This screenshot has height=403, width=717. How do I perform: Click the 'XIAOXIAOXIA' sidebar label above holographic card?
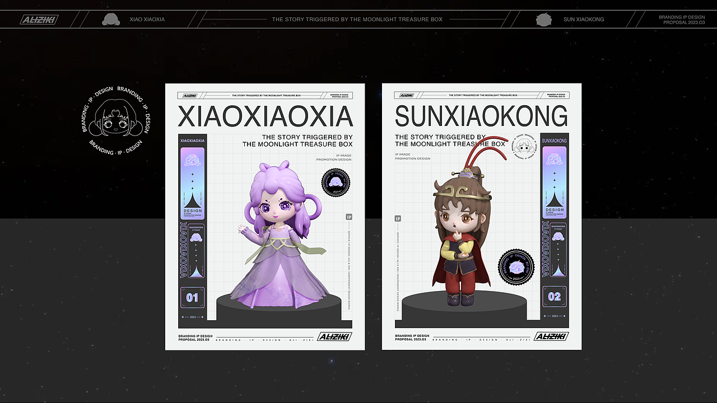[x=193, y=141]
